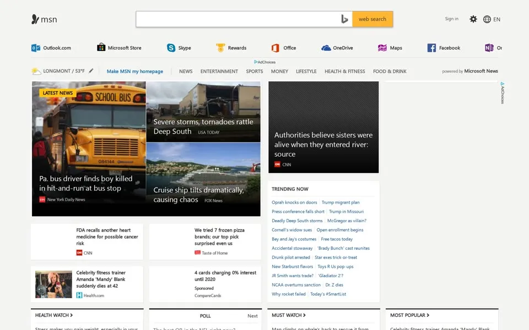Open settings gear icon
The image size is (529, 330).
coord(473,19)
